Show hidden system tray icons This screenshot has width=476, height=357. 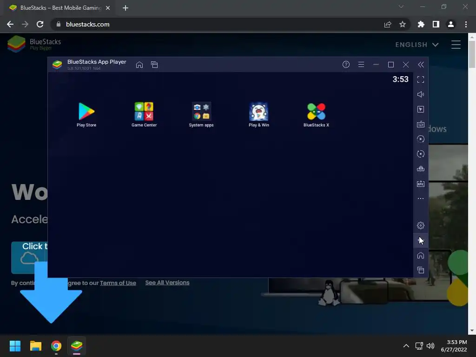coord(406,346)
